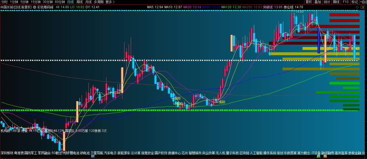This screenshot has height=159, width=367.
Task: Toggle the side panel layout icon
Action: click(362, 7)
